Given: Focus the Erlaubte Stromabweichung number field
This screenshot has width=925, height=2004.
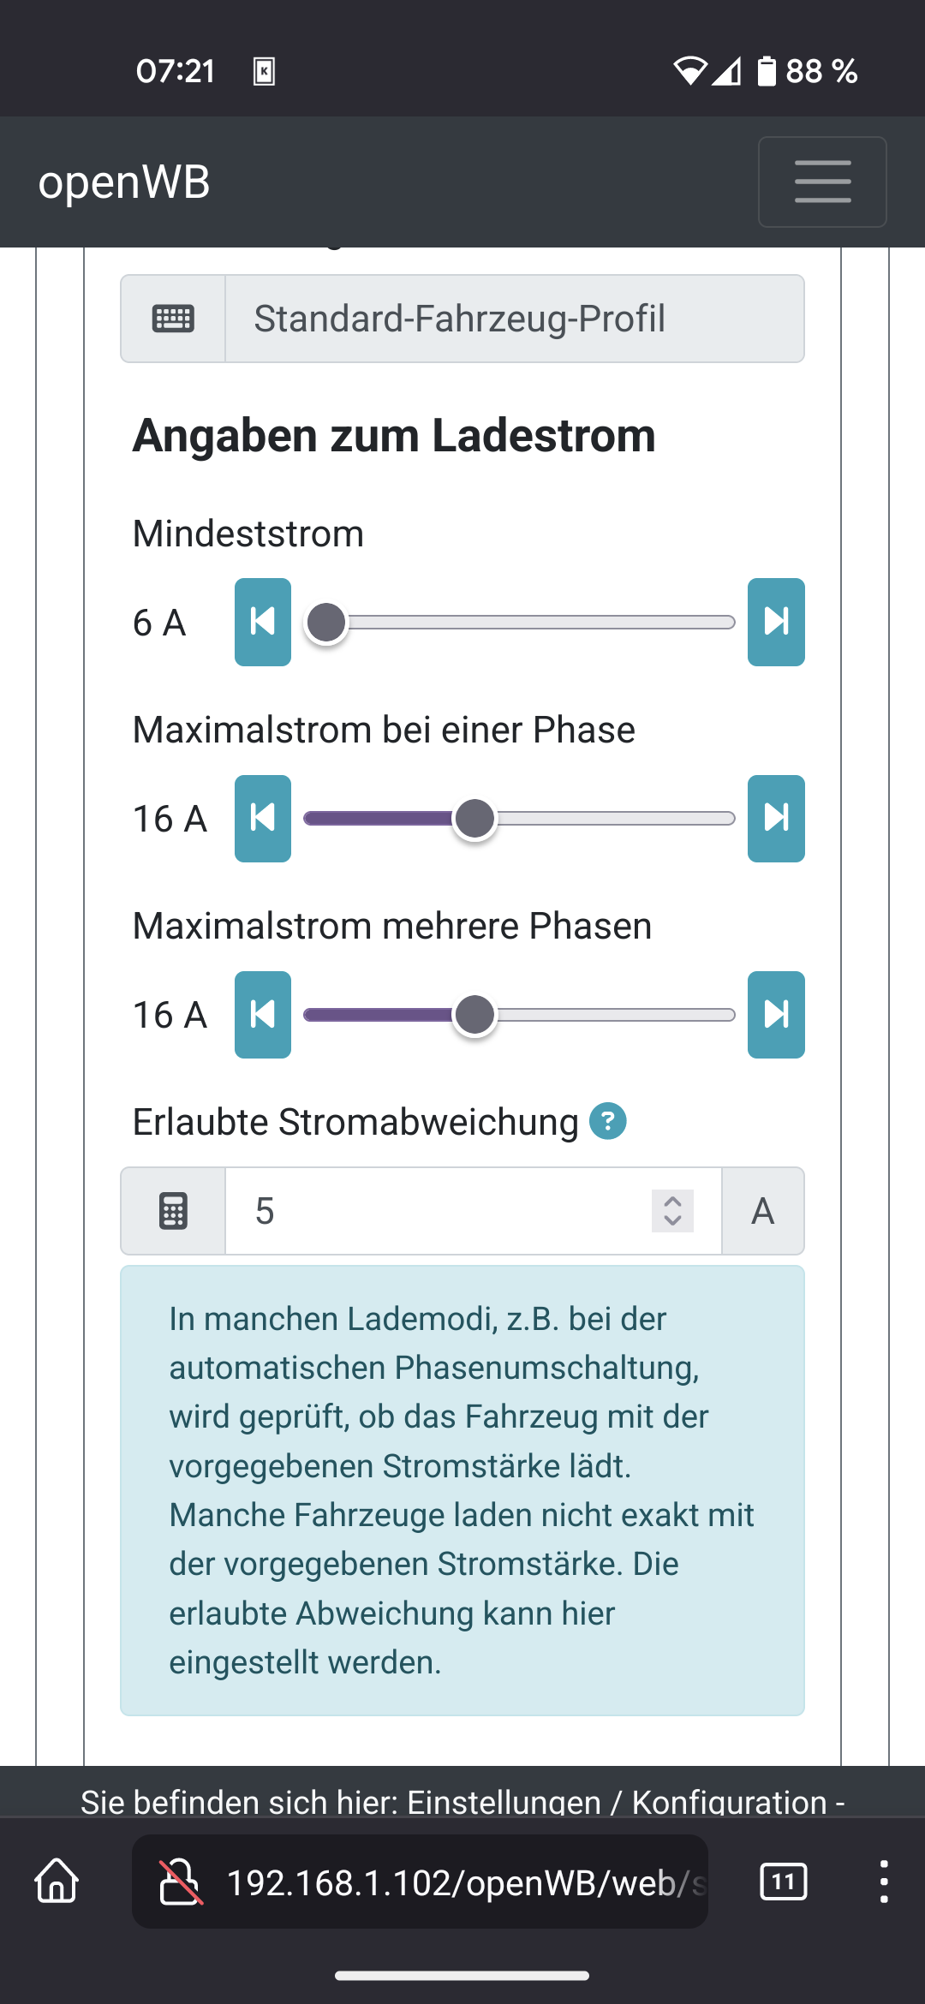Looking at the screenshot, I should point(445,1211).
